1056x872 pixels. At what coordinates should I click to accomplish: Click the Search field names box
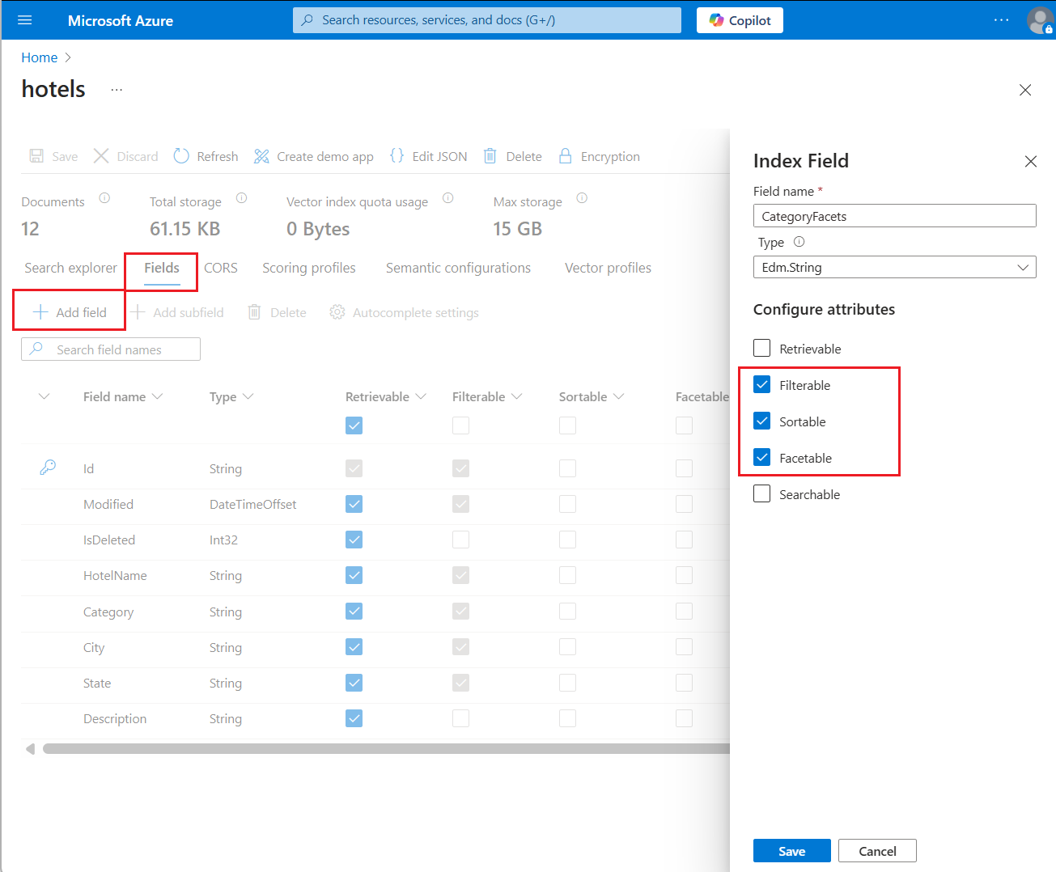[x=111, y=349]
